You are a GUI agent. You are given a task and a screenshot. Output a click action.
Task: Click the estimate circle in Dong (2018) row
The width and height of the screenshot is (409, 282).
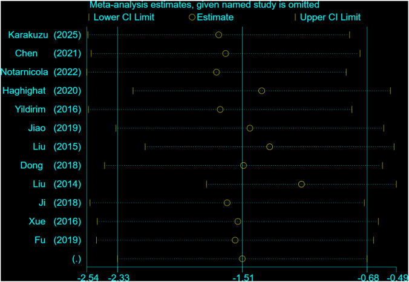[x=243, y=165]
